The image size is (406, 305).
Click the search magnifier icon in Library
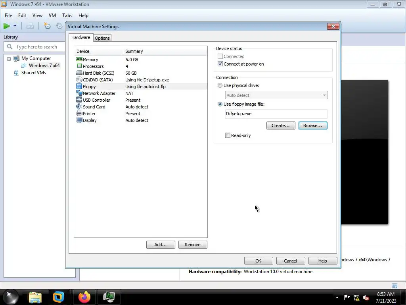[10, 47]
